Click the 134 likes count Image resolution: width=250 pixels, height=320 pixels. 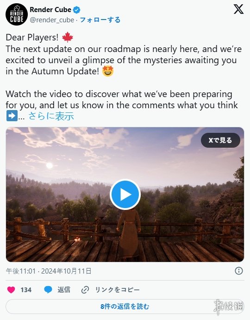(26, 290)
